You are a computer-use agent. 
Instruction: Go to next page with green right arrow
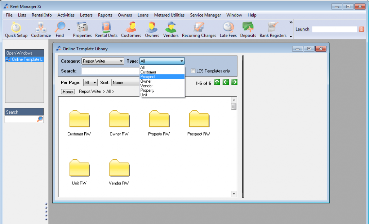(x=234, y=82)
